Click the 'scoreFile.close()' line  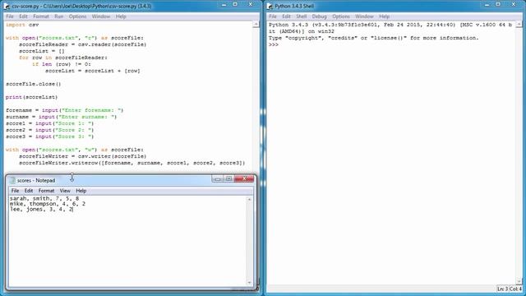pos(33,84)
